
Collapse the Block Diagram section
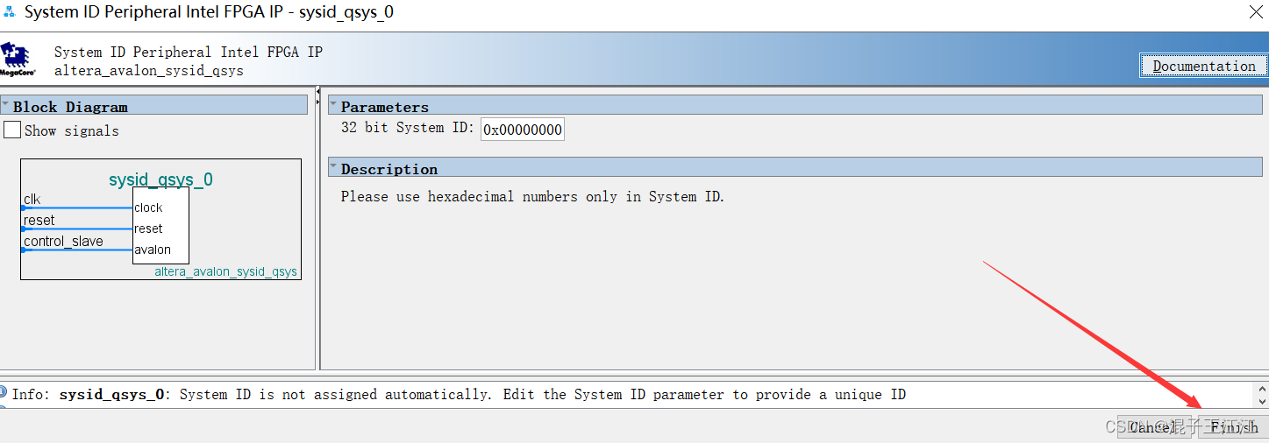[5, 104]
